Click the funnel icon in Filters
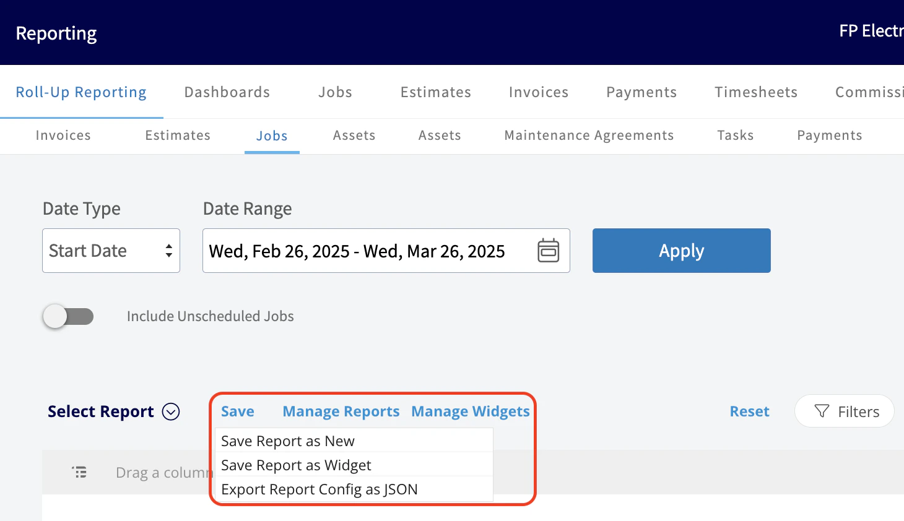The height and width of the screenshot is (521, 904). (822, 411)
